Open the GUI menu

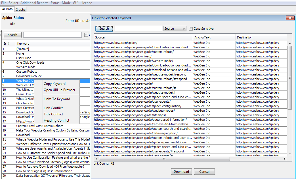click(76, 3)
